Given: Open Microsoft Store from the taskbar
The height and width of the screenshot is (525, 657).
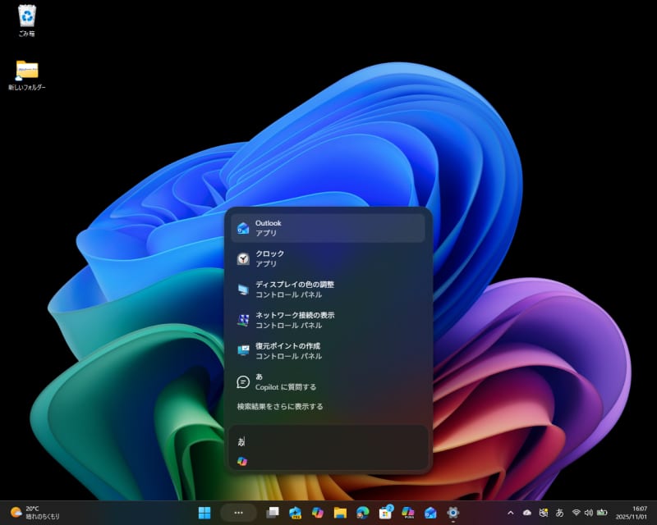Looking at the screenshot, I should click(x=384, y=513).
